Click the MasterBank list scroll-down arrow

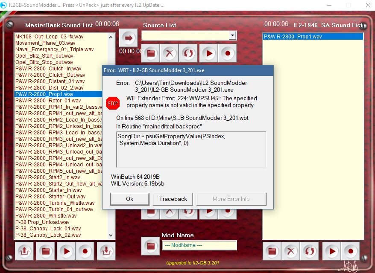111,235
